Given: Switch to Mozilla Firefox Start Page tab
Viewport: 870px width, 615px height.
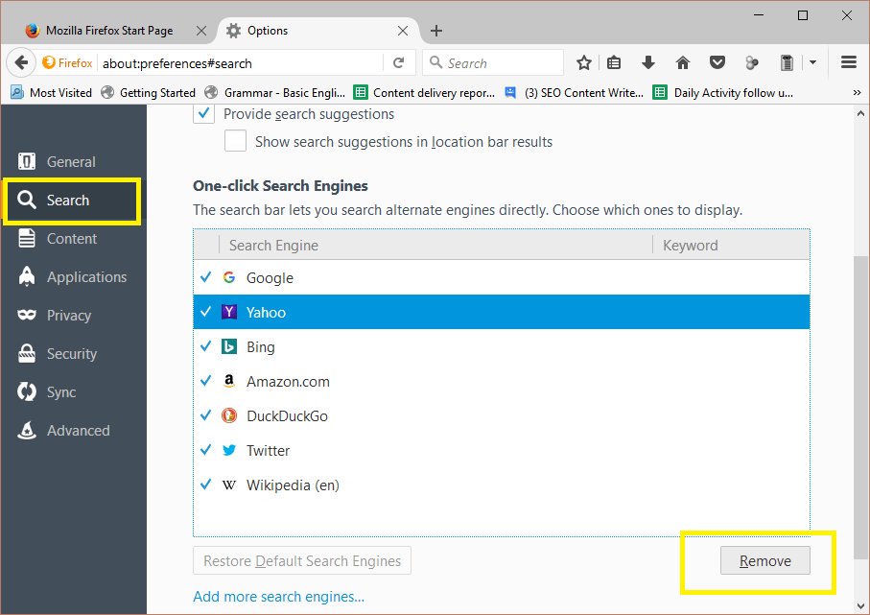Looking at the screenshot, I should pyautogui.click(x=108, y=31).
